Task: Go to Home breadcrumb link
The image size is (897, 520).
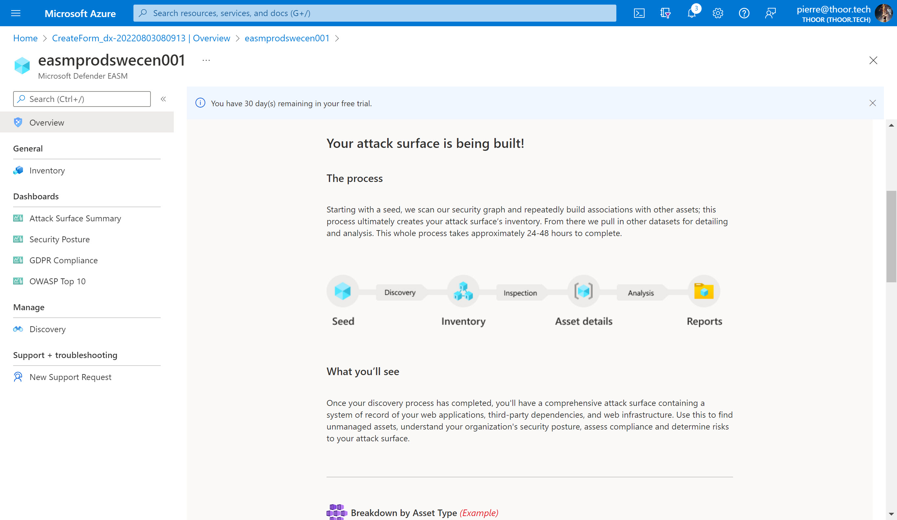Action: point(25,38)
